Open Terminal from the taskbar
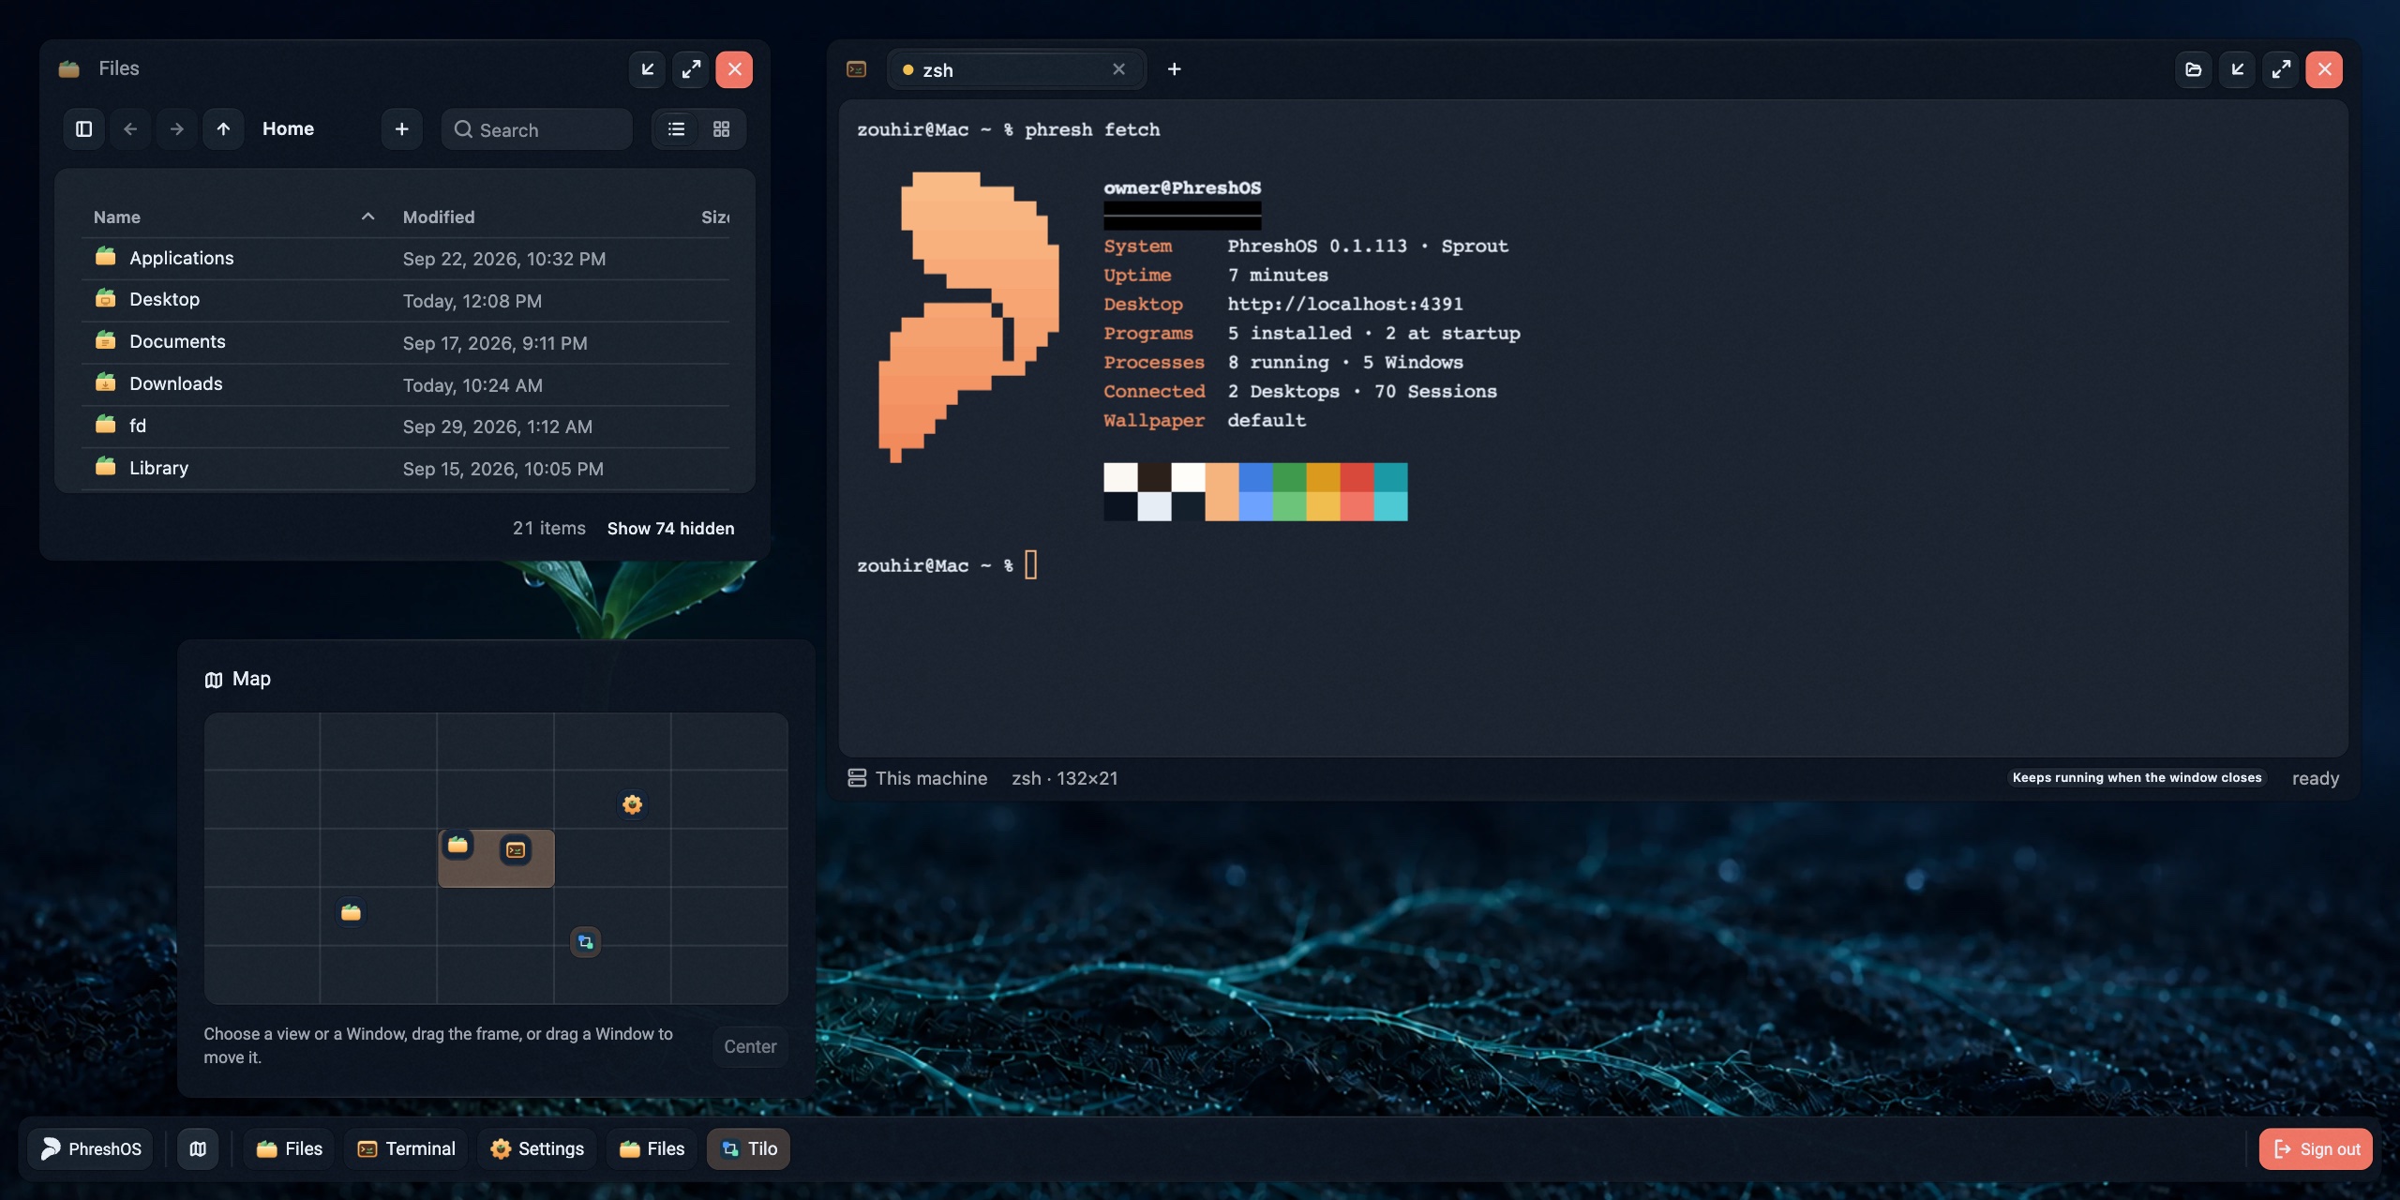The image size is (2400, 1200). point(406,1149)
